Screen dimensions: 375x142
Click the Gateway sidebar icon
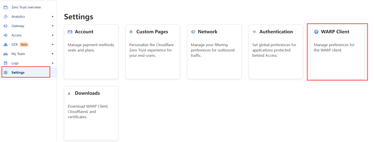tap(5, 26)
